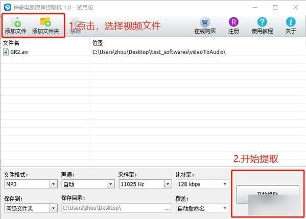Click the 开始提取 start extraction button
The image size is (306, 219).
coord(268,195)
